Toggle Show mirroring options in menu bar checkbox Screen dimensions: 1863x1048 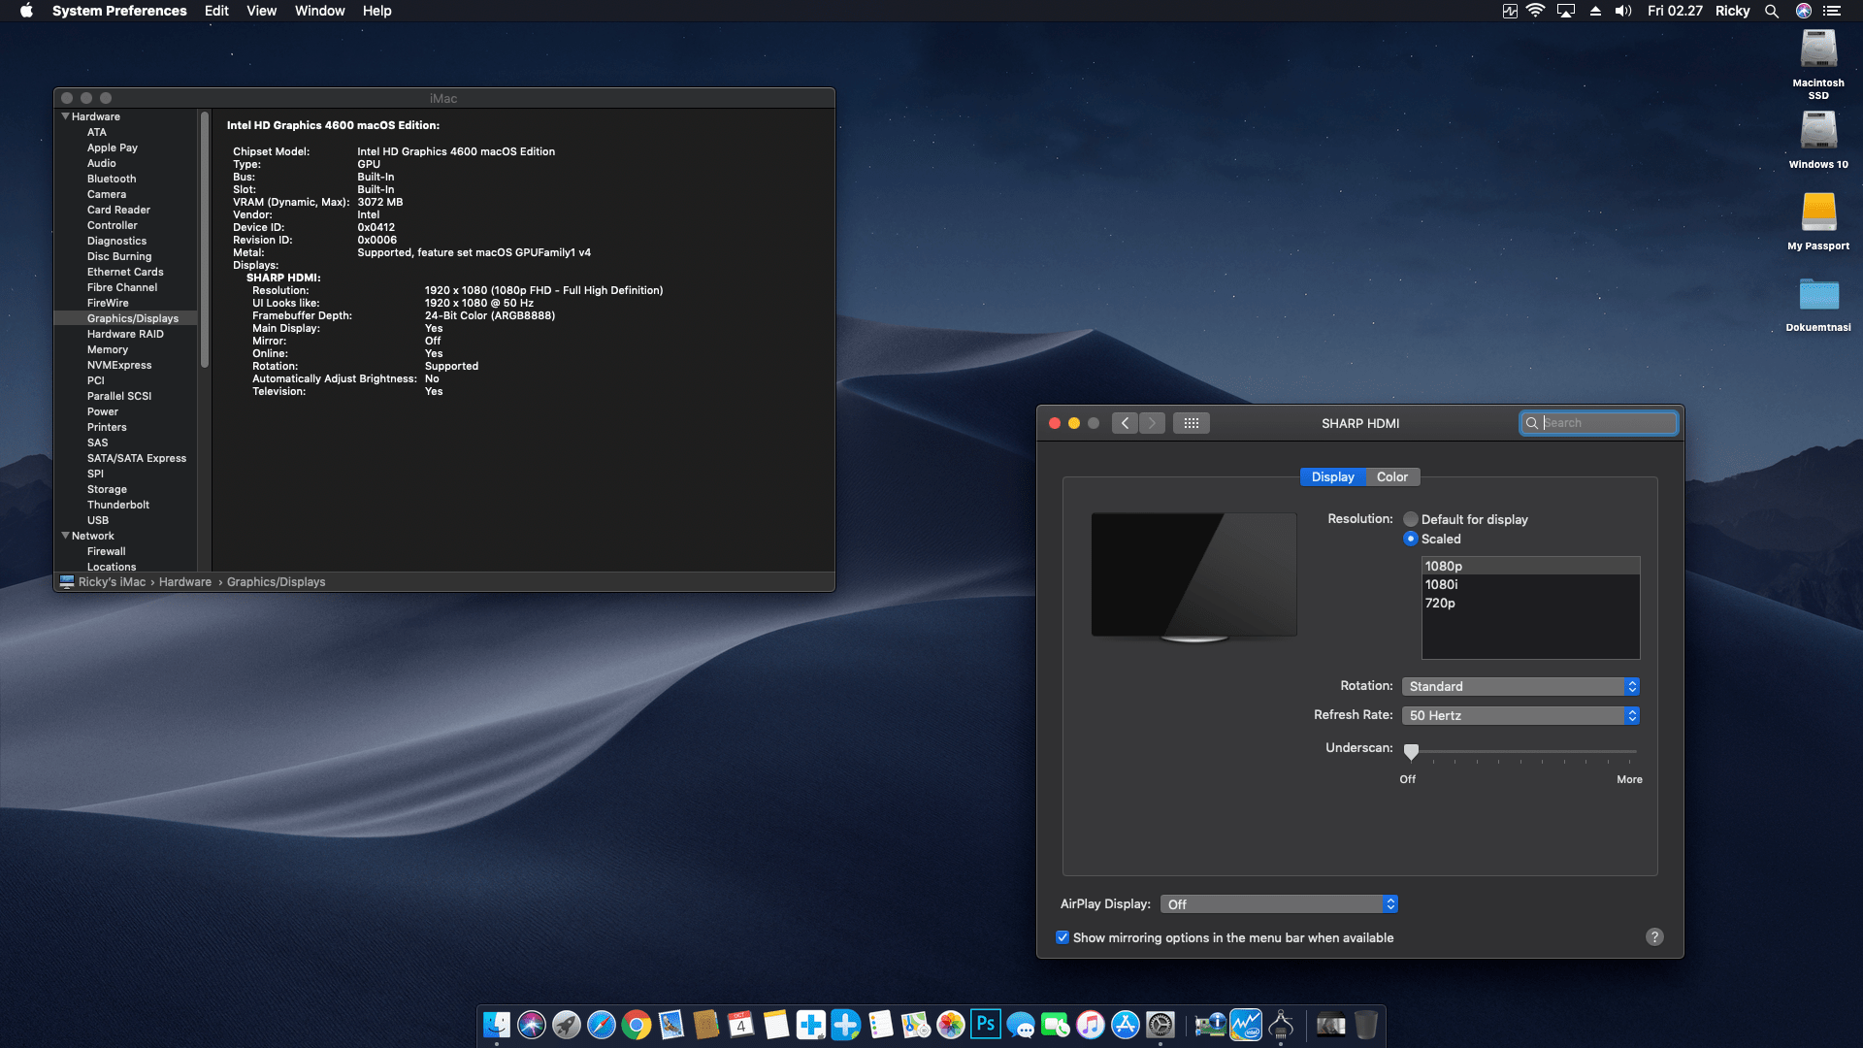(x=1062, y=937)
